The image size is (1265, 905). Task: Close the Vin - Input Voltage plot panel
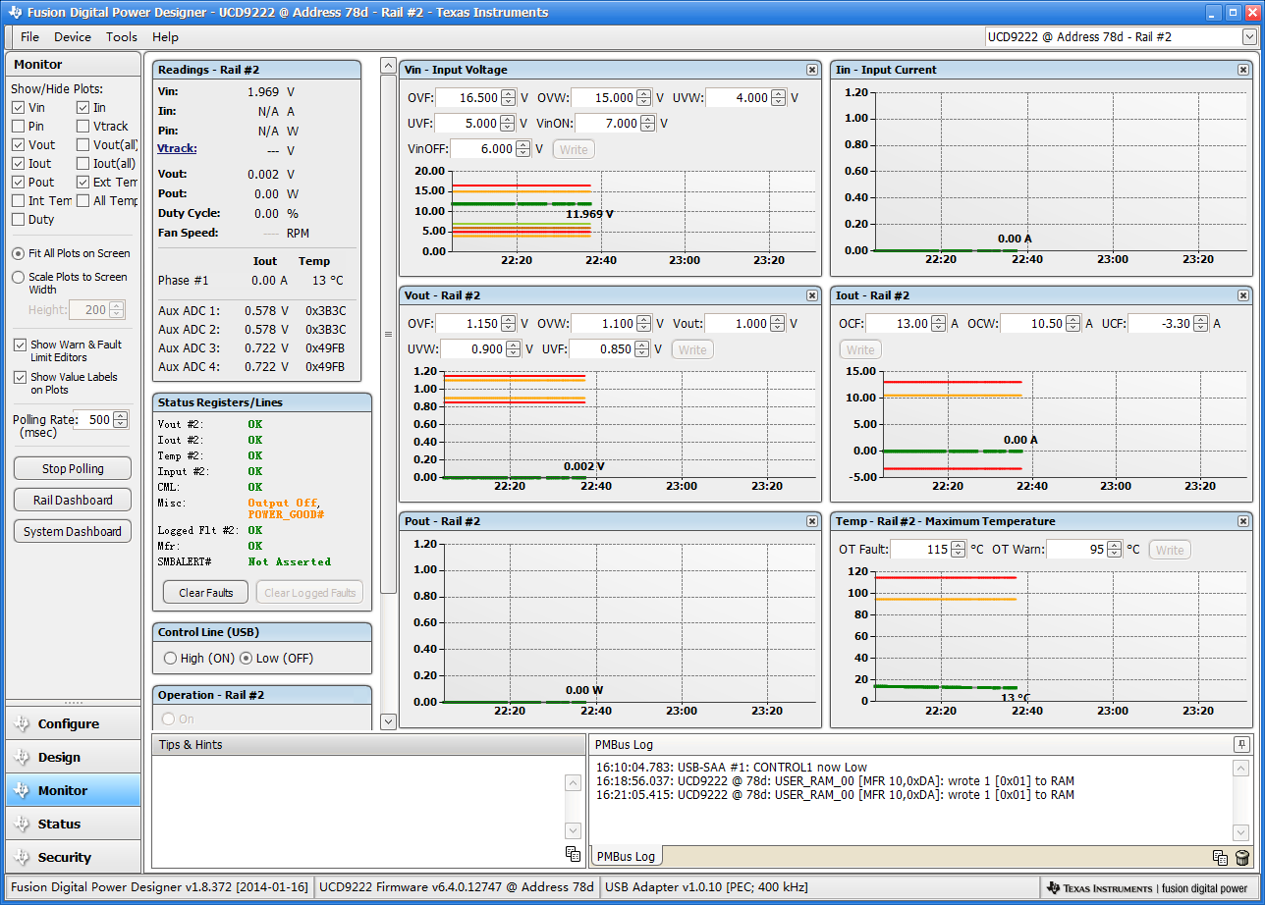812,70
